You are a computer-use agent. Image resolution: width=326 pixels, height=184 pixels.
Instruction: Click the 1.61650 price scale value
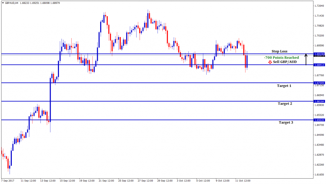[319, 175]
